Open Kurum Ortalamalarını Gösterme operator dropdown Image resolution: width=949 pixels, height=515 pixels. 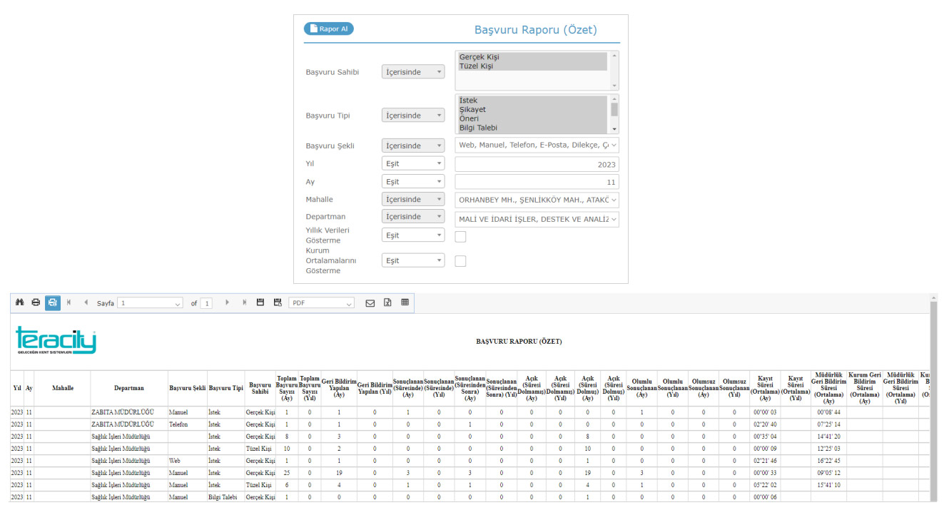point(413,261)
